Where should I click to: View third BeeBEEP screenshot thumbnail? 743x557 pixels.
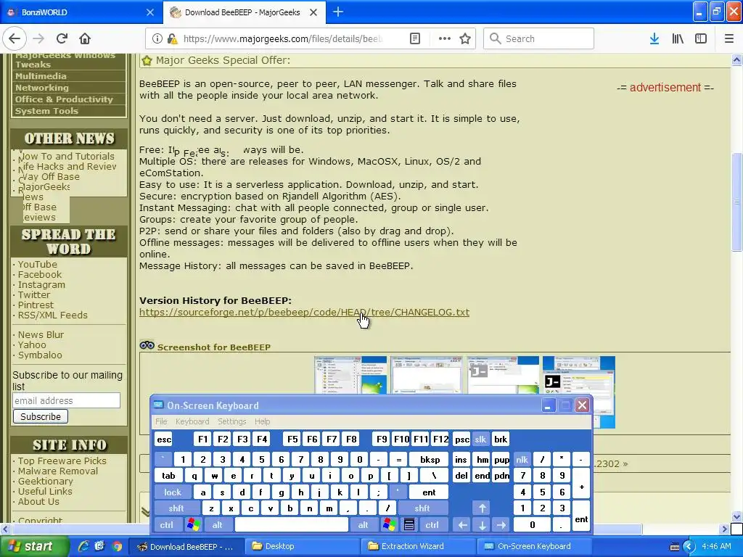504,376
